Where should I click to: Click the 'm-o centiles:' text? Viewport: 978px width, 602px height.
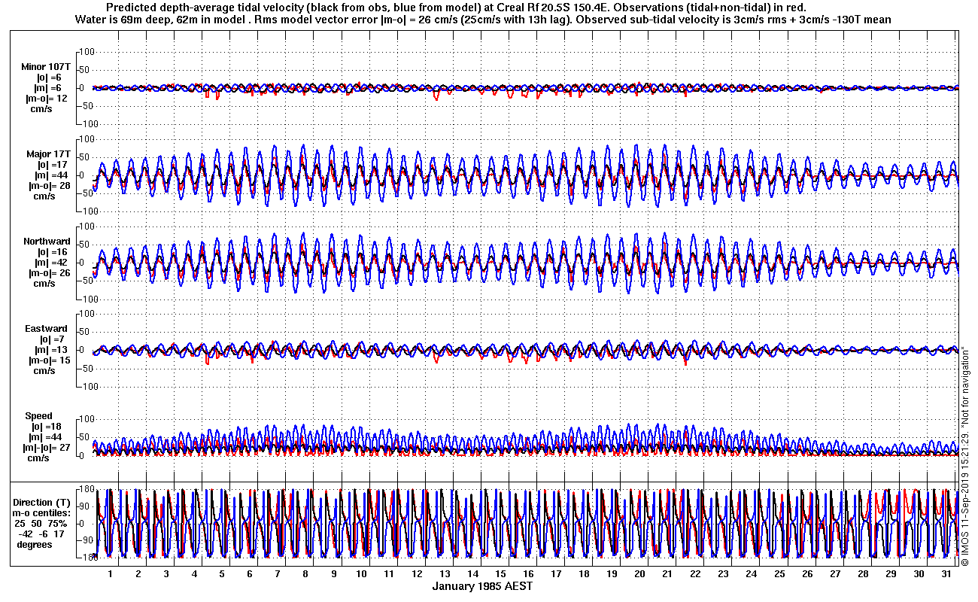[43, 512]
